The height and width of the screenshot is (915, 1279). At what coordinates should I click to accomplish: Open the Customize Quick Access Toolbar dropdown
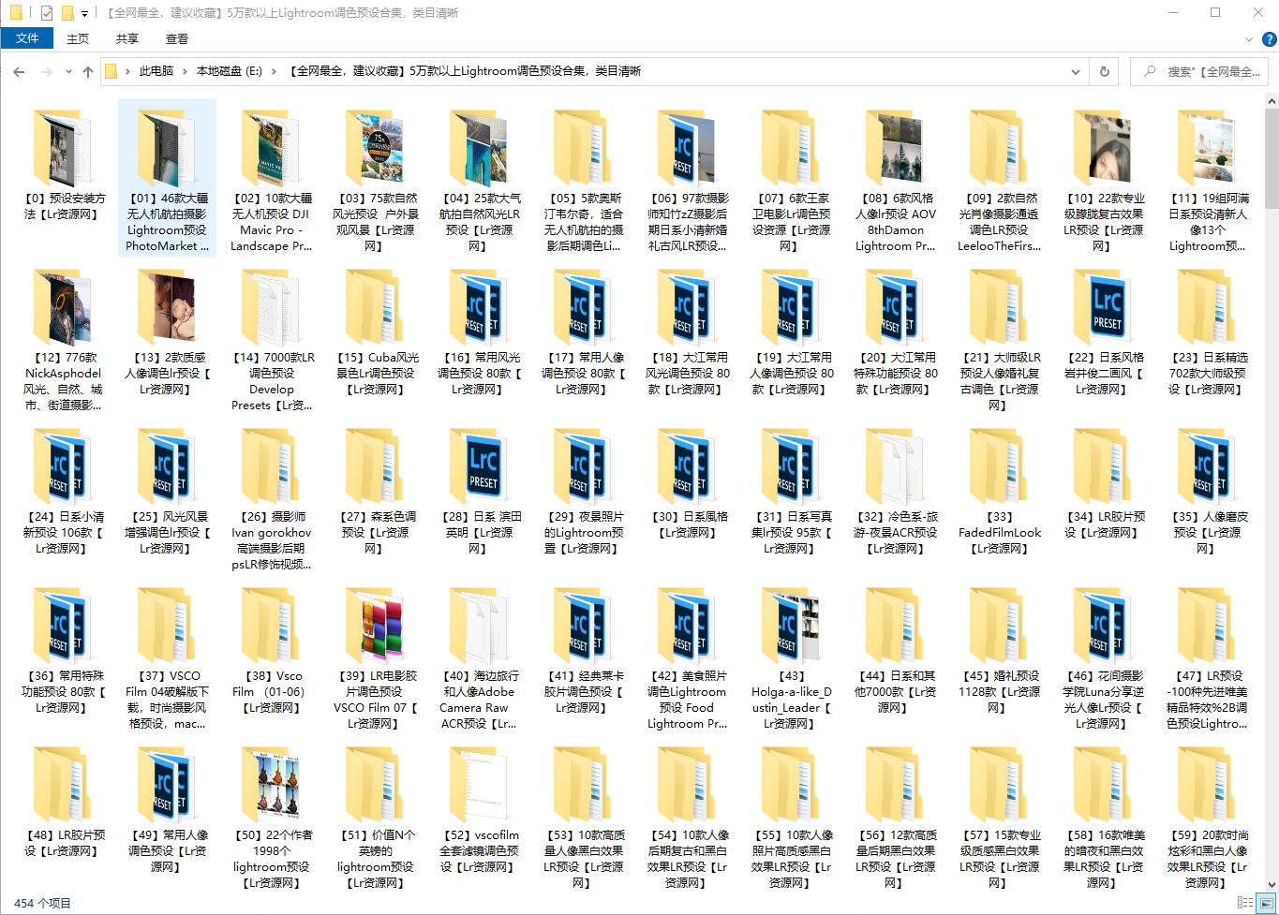[x=84, y=14]
